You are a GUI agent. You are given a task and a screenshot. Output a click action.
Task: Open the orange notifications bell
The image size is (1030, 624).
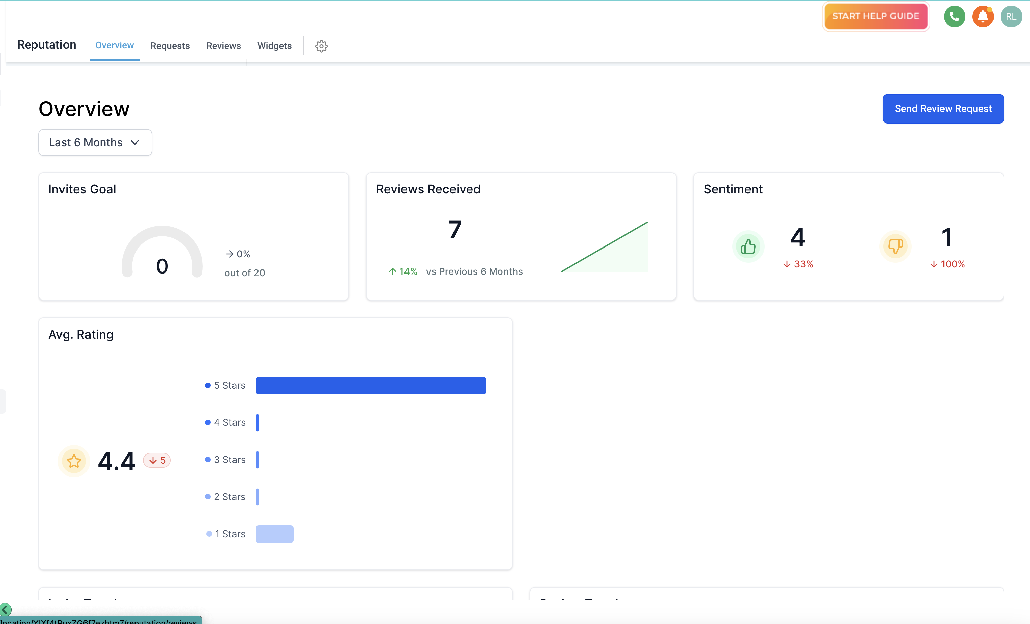tap(982, 17)
